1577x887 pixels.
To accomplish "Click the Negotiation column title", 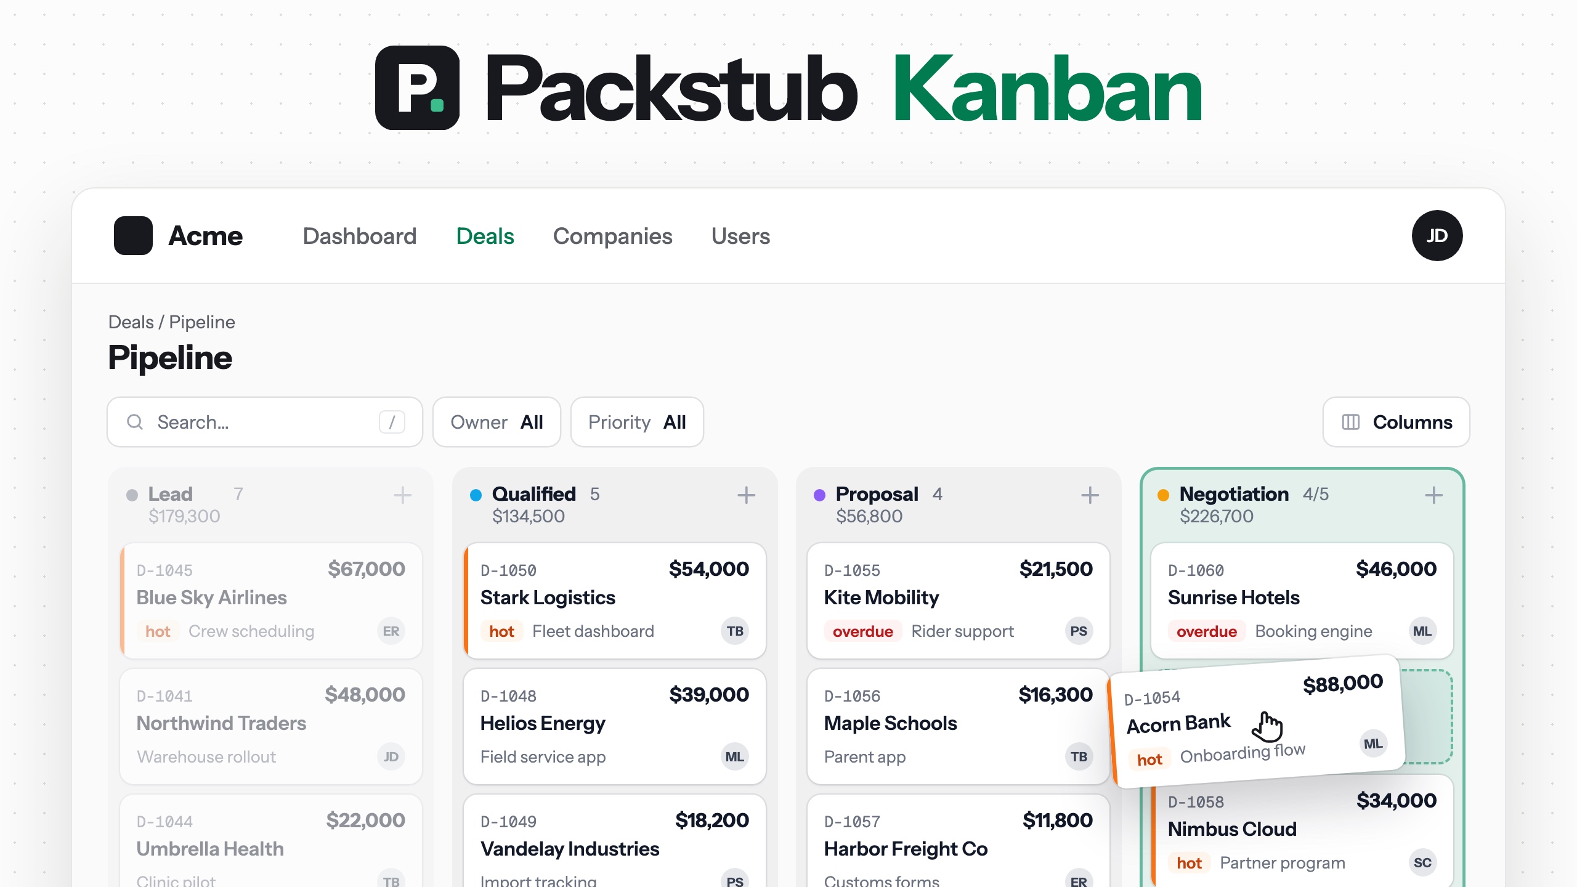I will pyautogui.click(x=1234, y=494).
